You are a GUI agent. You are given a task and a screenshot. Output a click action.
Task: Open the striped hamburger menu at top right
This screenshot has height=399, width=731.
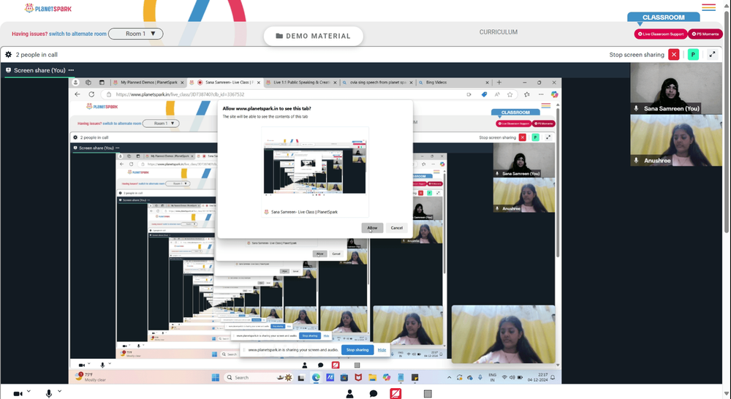(x=708, y=7)
